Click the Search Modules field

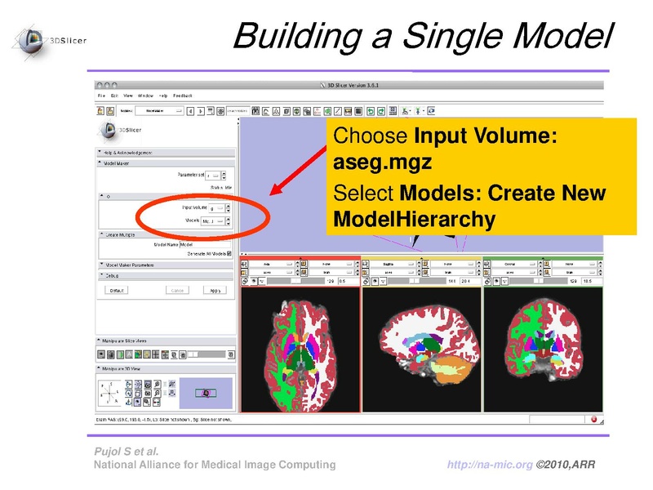[238, 111]
